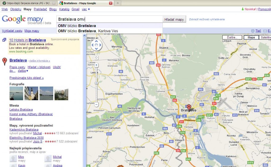
Task: Click Hľadať v blízkosti link
Action: click(x=39, y=67)
